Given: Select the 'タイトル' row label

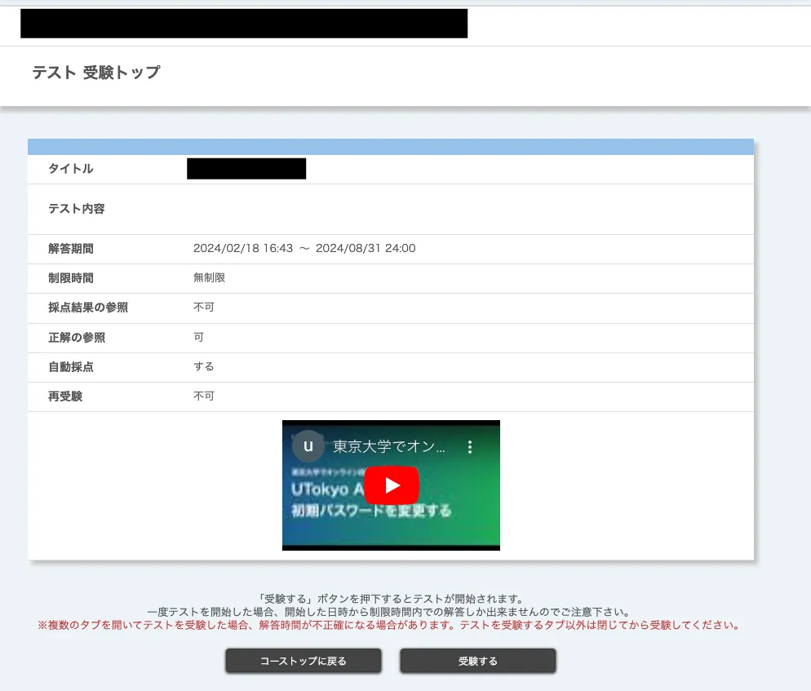Looking at the screenshot, I should (x=71, y=169).
